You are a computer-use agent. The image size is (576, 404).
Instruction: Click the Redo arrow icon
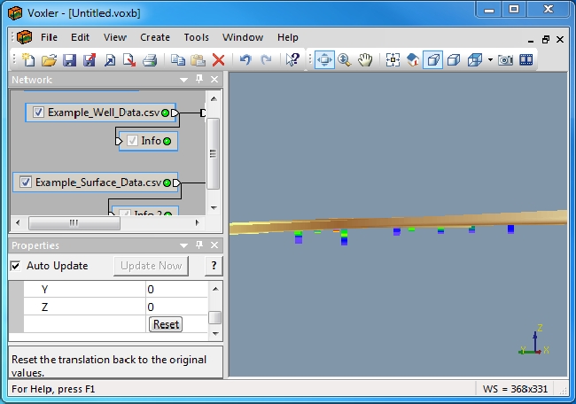click(x=266, y=60)
